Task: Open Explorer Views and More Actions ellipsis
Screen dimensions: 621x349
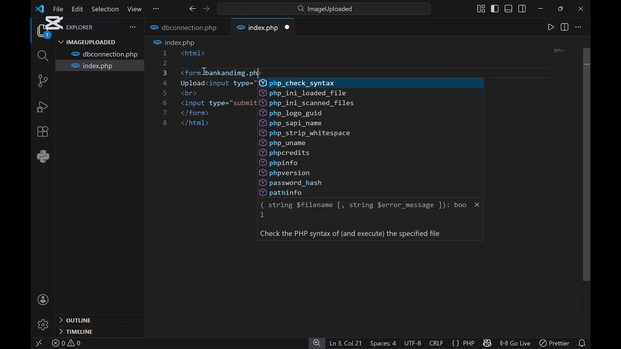Action: click(x=132, y=27)
